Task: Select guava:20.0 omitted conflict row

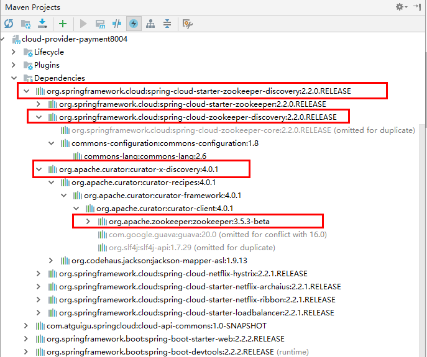Action: [x=218, y=235]
